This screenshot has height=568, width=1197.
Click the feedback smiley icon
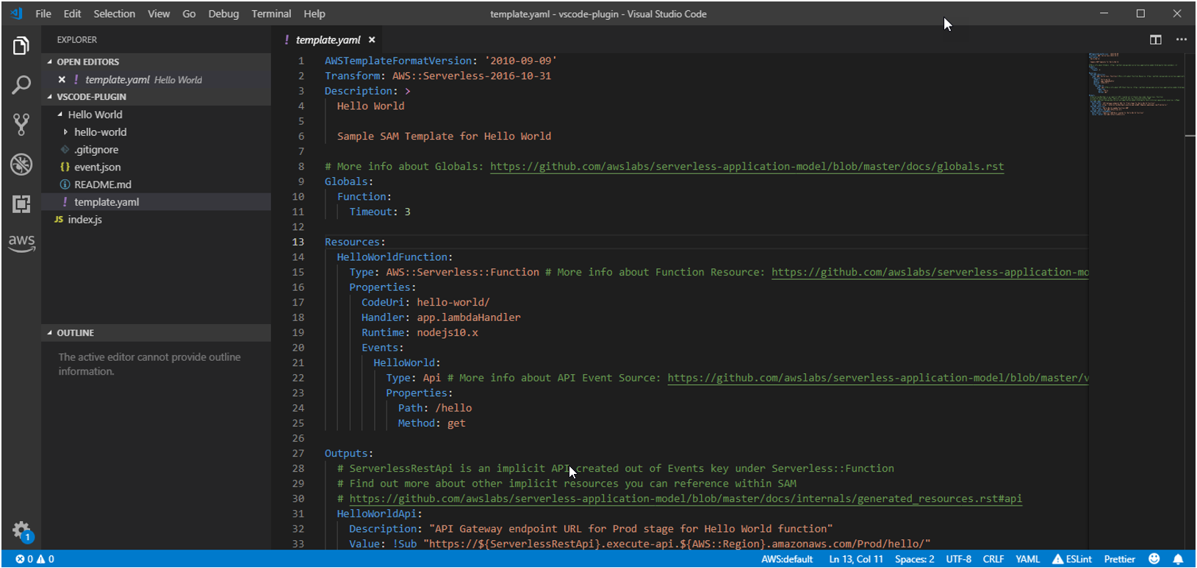[1154, 559]
